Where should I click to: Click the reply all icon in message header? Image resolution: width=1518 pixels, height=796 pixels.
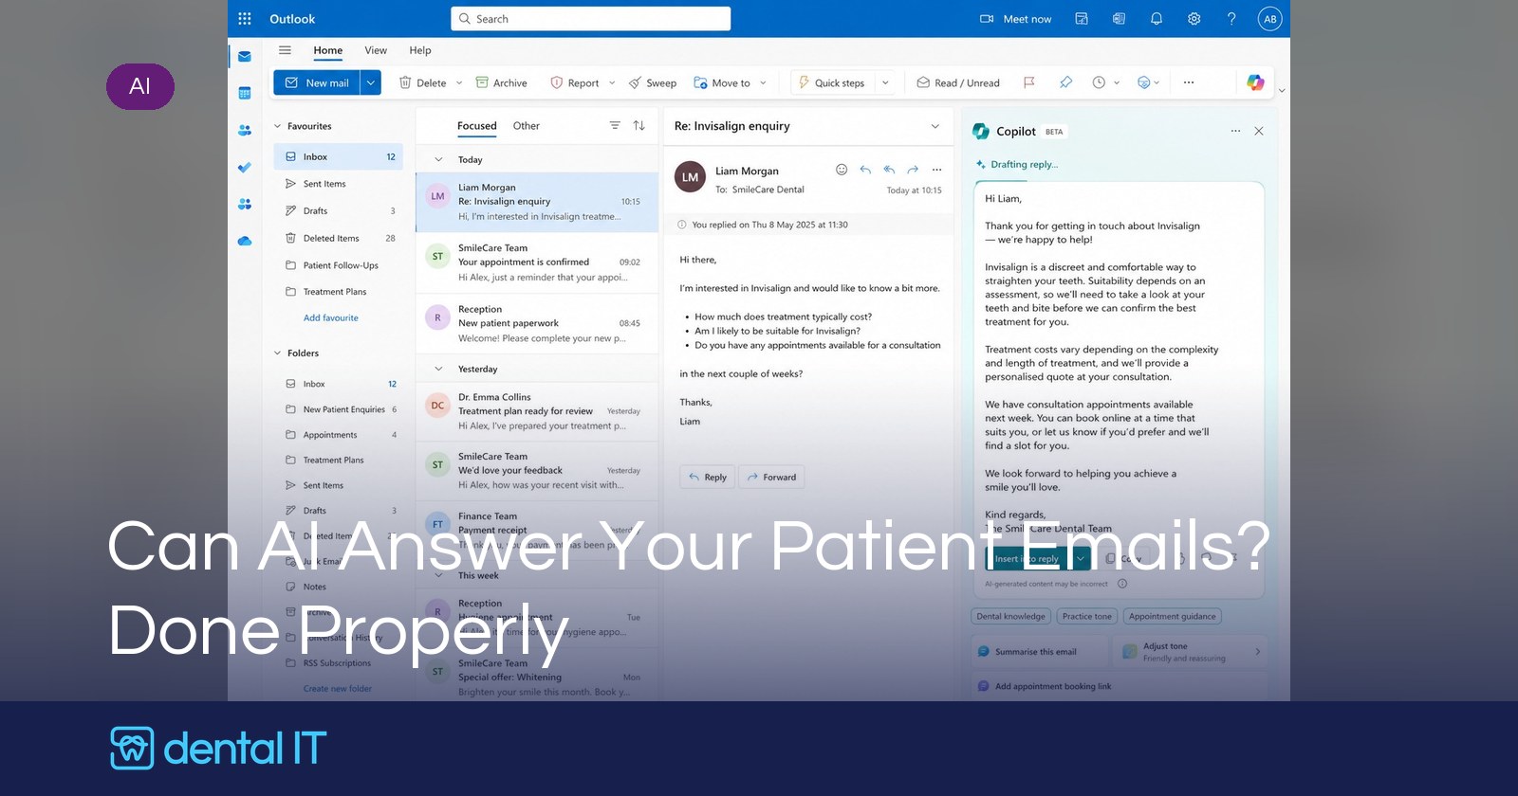(x=889, y=170)
